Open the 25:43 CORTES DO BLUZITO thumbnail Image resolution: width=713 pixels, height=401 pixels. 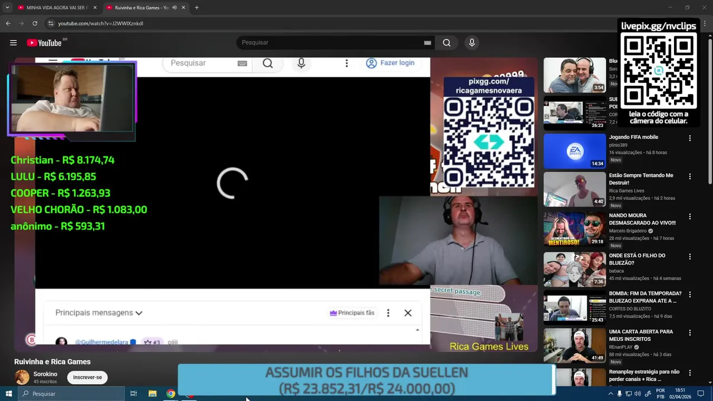(x=574, y=307)
